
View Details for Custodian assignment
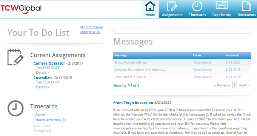coord(43,87)
